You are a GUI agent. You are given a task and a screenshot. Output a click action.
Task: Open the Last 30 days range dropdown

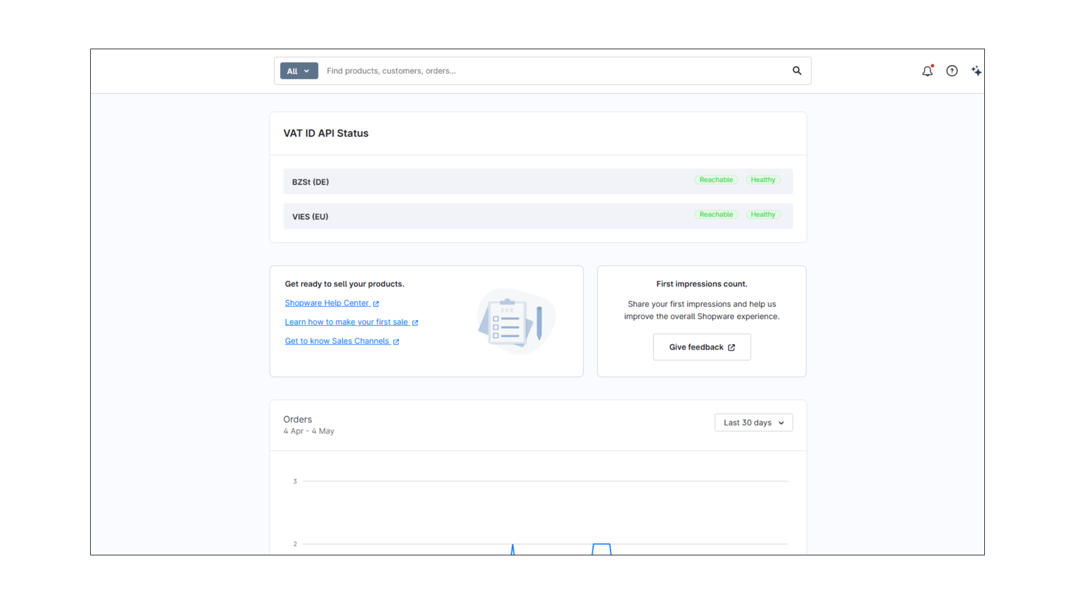754,423
